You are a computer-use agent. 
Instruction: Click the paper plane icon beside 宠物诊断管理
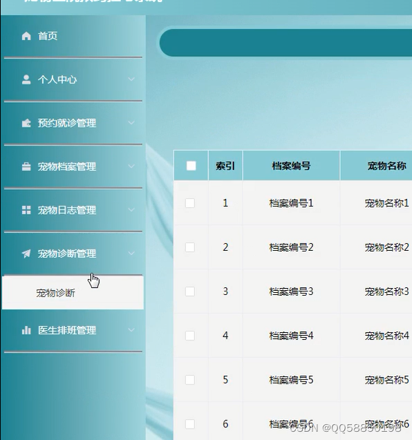[x=26, y=254]
